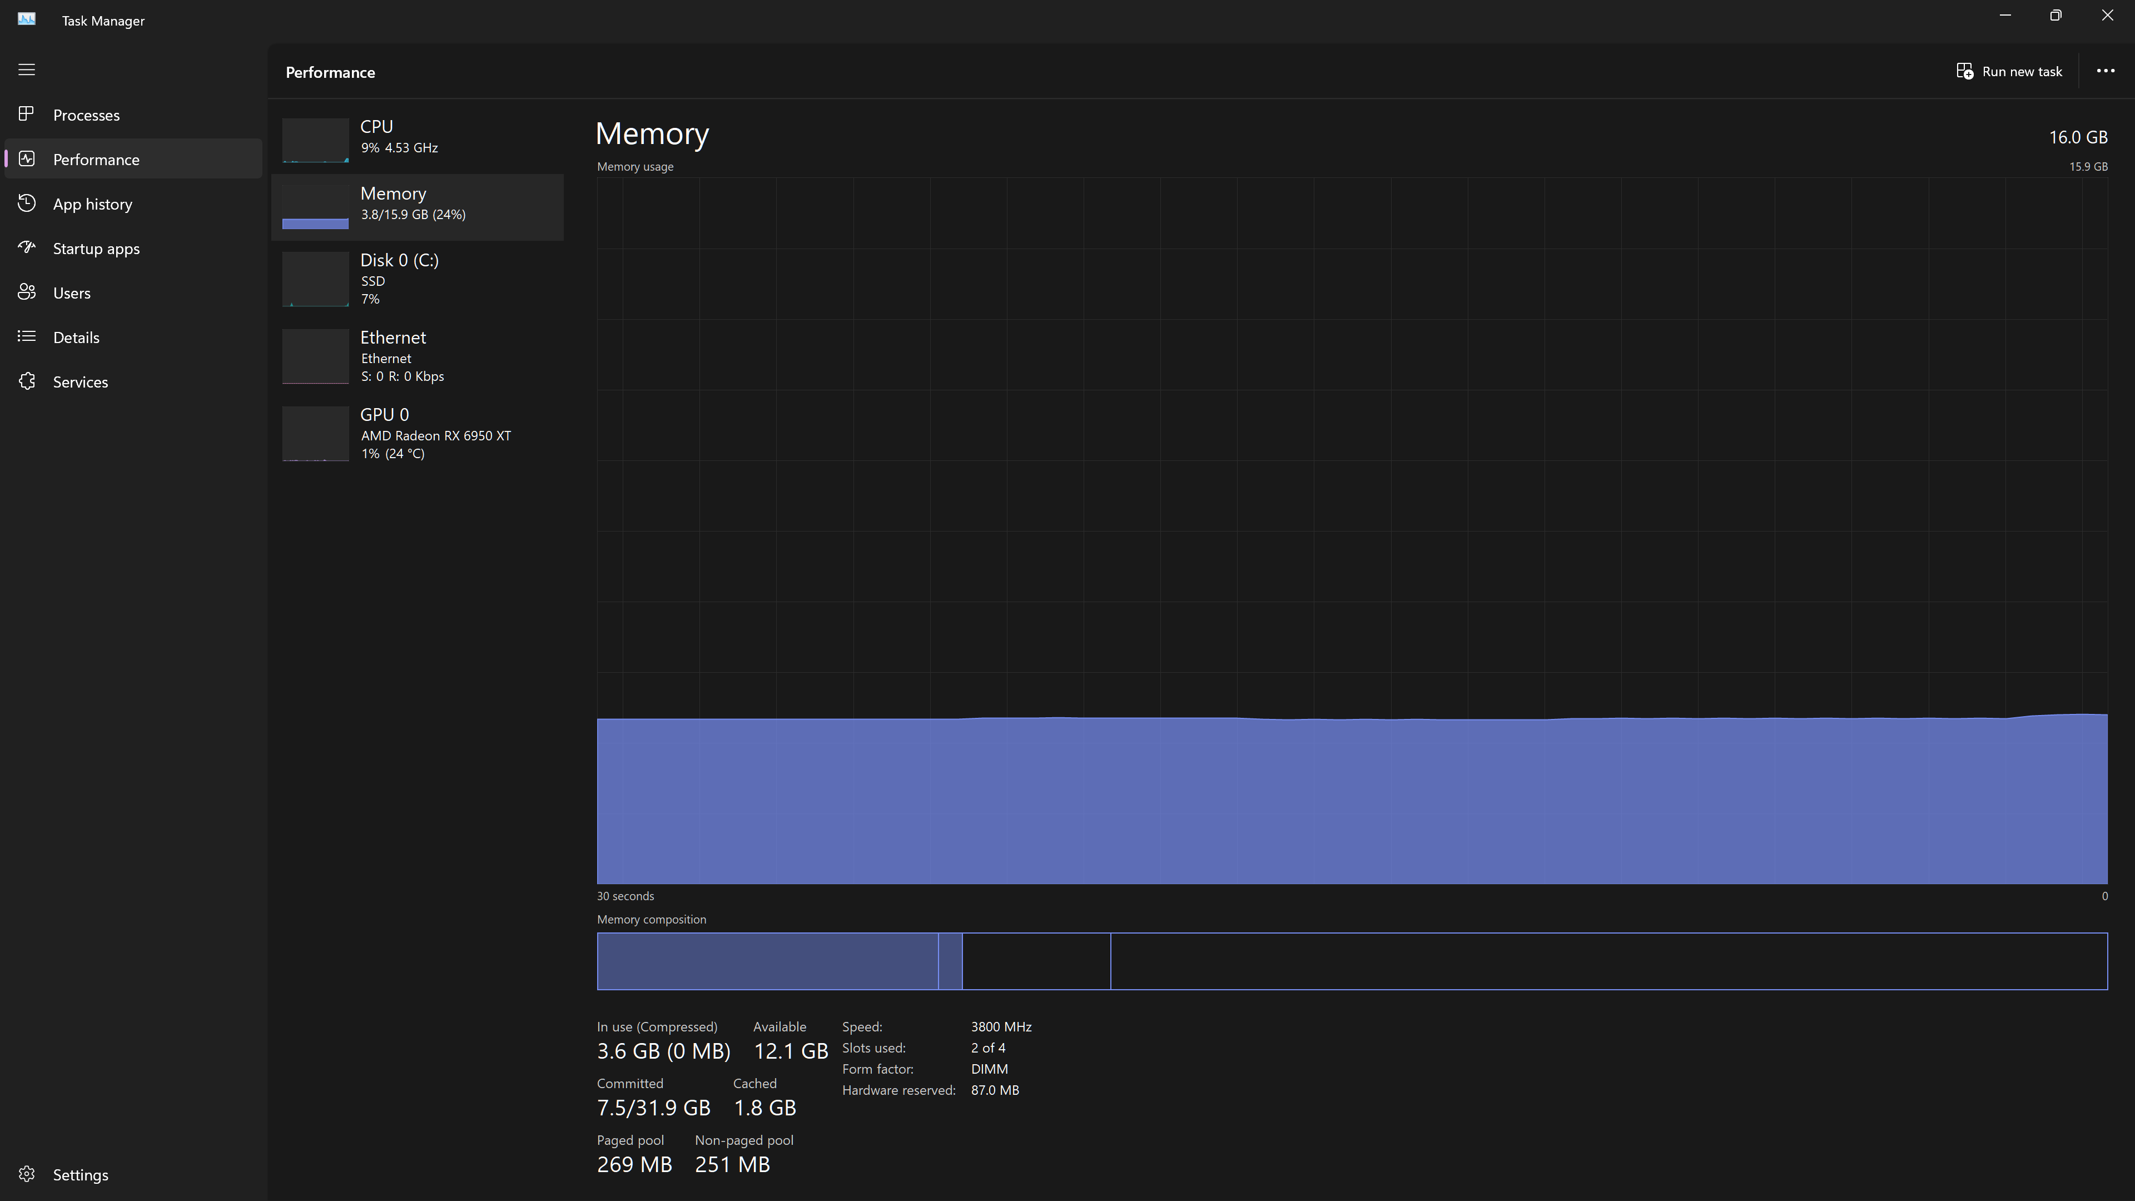Screen dimensions: 2135x1201
Task: Select the Memory mini graph thumbnail
Action: pyautogui.click(x=315, y=206)
